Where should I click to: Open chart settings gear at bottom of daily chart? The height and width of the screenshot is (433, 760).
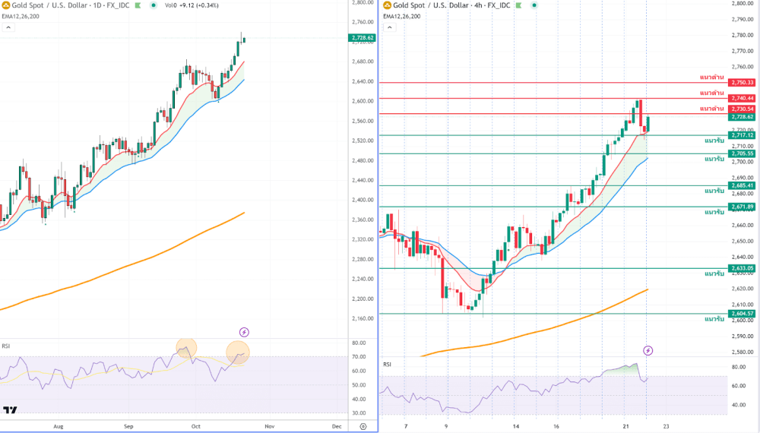(x=363, y=426)
